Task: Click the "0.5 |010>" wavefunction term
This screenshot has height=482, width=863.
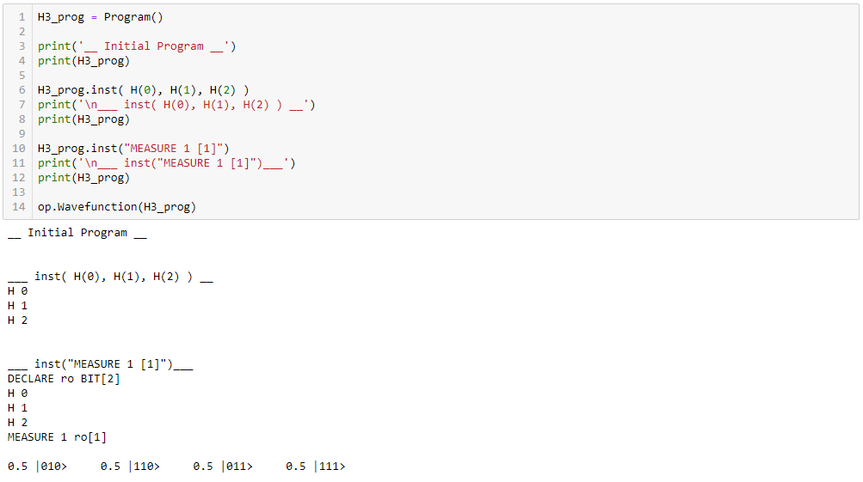Action: [x=37, y=467]
